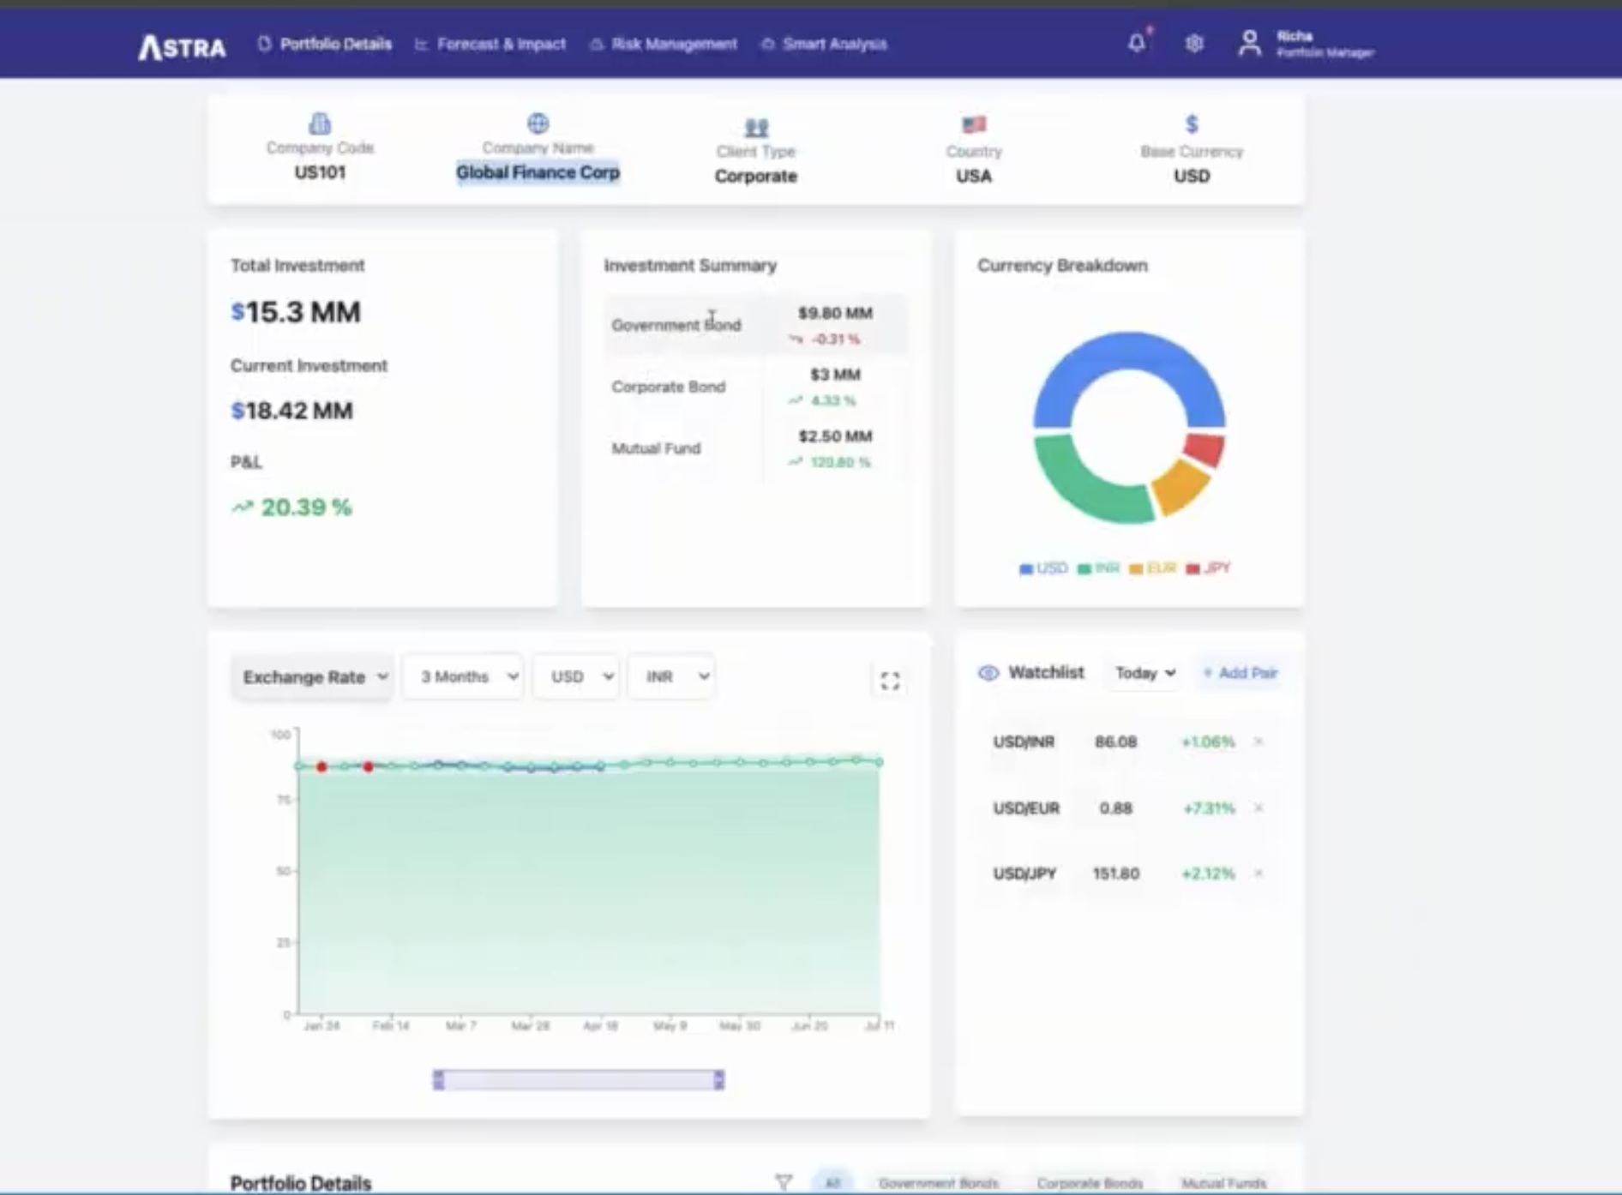Open the notifications bell
The width and height of the screenshot is (1622, 1195).
coord(1137,44)
